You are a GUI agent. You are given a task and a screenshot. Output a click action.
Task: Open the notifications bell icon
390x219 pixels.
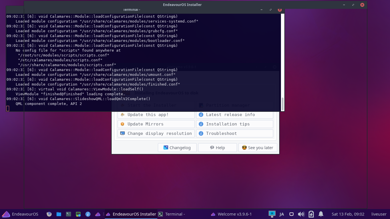[321, 214]
